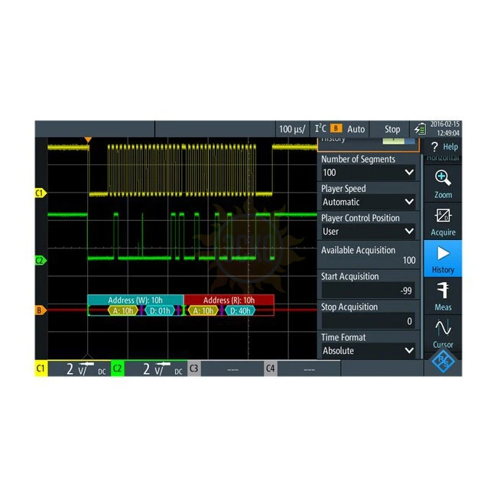
Task: Click A: 10h in the write frame
Action: point(123,310)
